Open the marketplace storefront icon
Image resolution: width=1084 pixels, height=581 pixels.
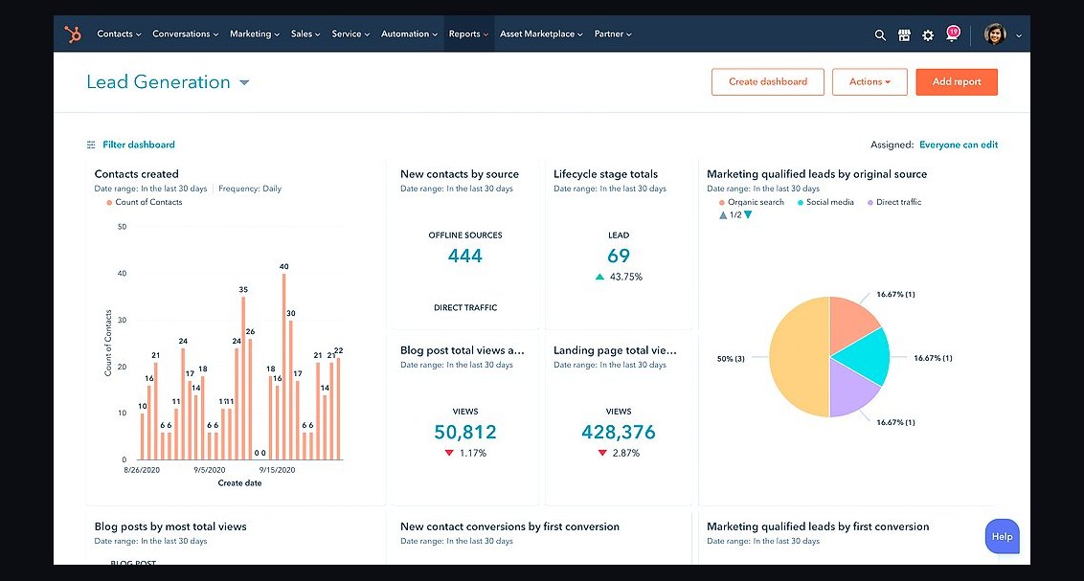[904, 34]
